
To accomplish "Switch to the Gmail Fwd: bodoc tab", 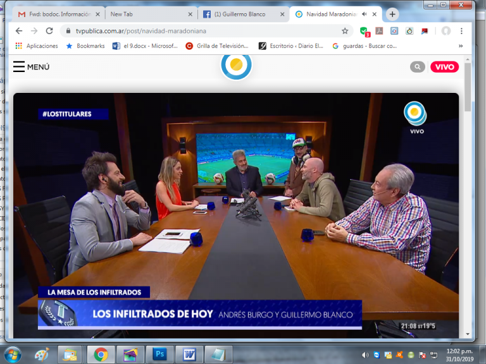I will pyautogui.click(x=57, y=14).
